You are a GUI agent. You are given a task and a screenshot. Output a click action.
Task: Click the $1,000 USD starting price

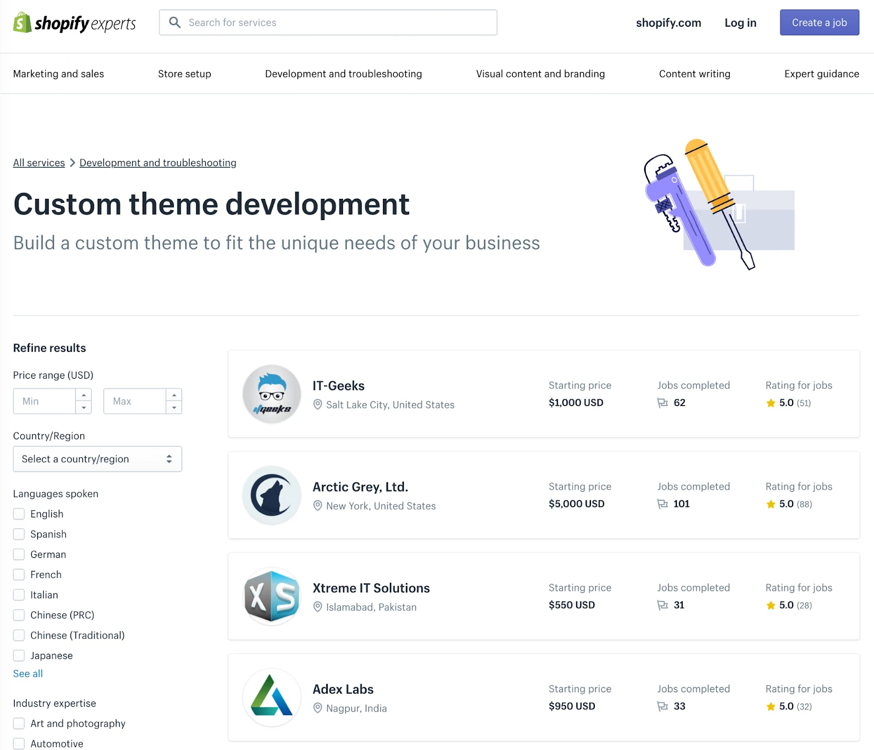[576, 403]
